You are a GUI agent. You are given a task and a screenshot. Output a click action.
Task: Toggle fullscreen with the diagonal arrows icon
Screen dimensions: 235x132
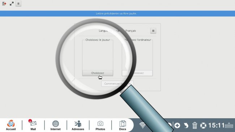(12, 4)
